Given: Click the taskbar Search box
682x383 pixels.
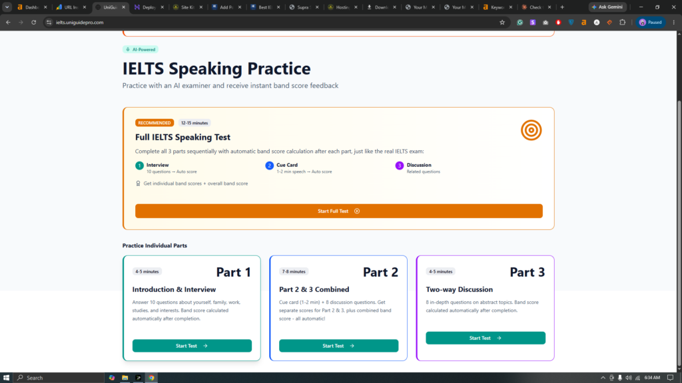Looking at the screenshot, I should click(59, 378).
